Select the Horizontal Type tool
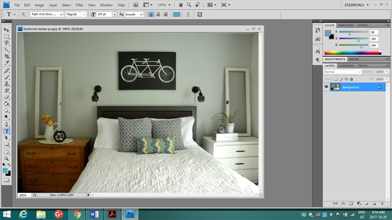This screenshot has height=220, width=392. click(x=7, y=131)
